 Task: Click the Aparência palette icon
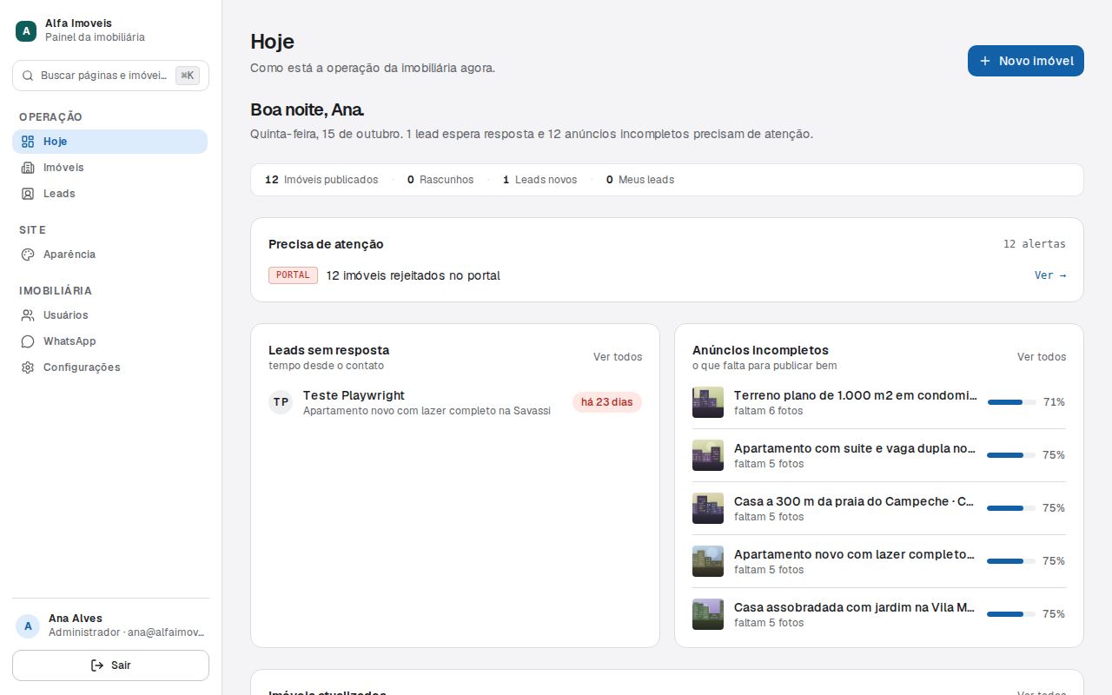[28, 255]
